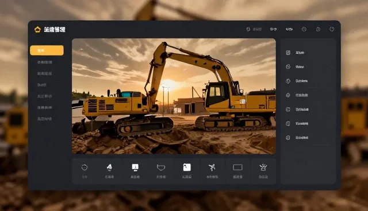
Task: Select the open box burst icon
Action: [263, 167]
